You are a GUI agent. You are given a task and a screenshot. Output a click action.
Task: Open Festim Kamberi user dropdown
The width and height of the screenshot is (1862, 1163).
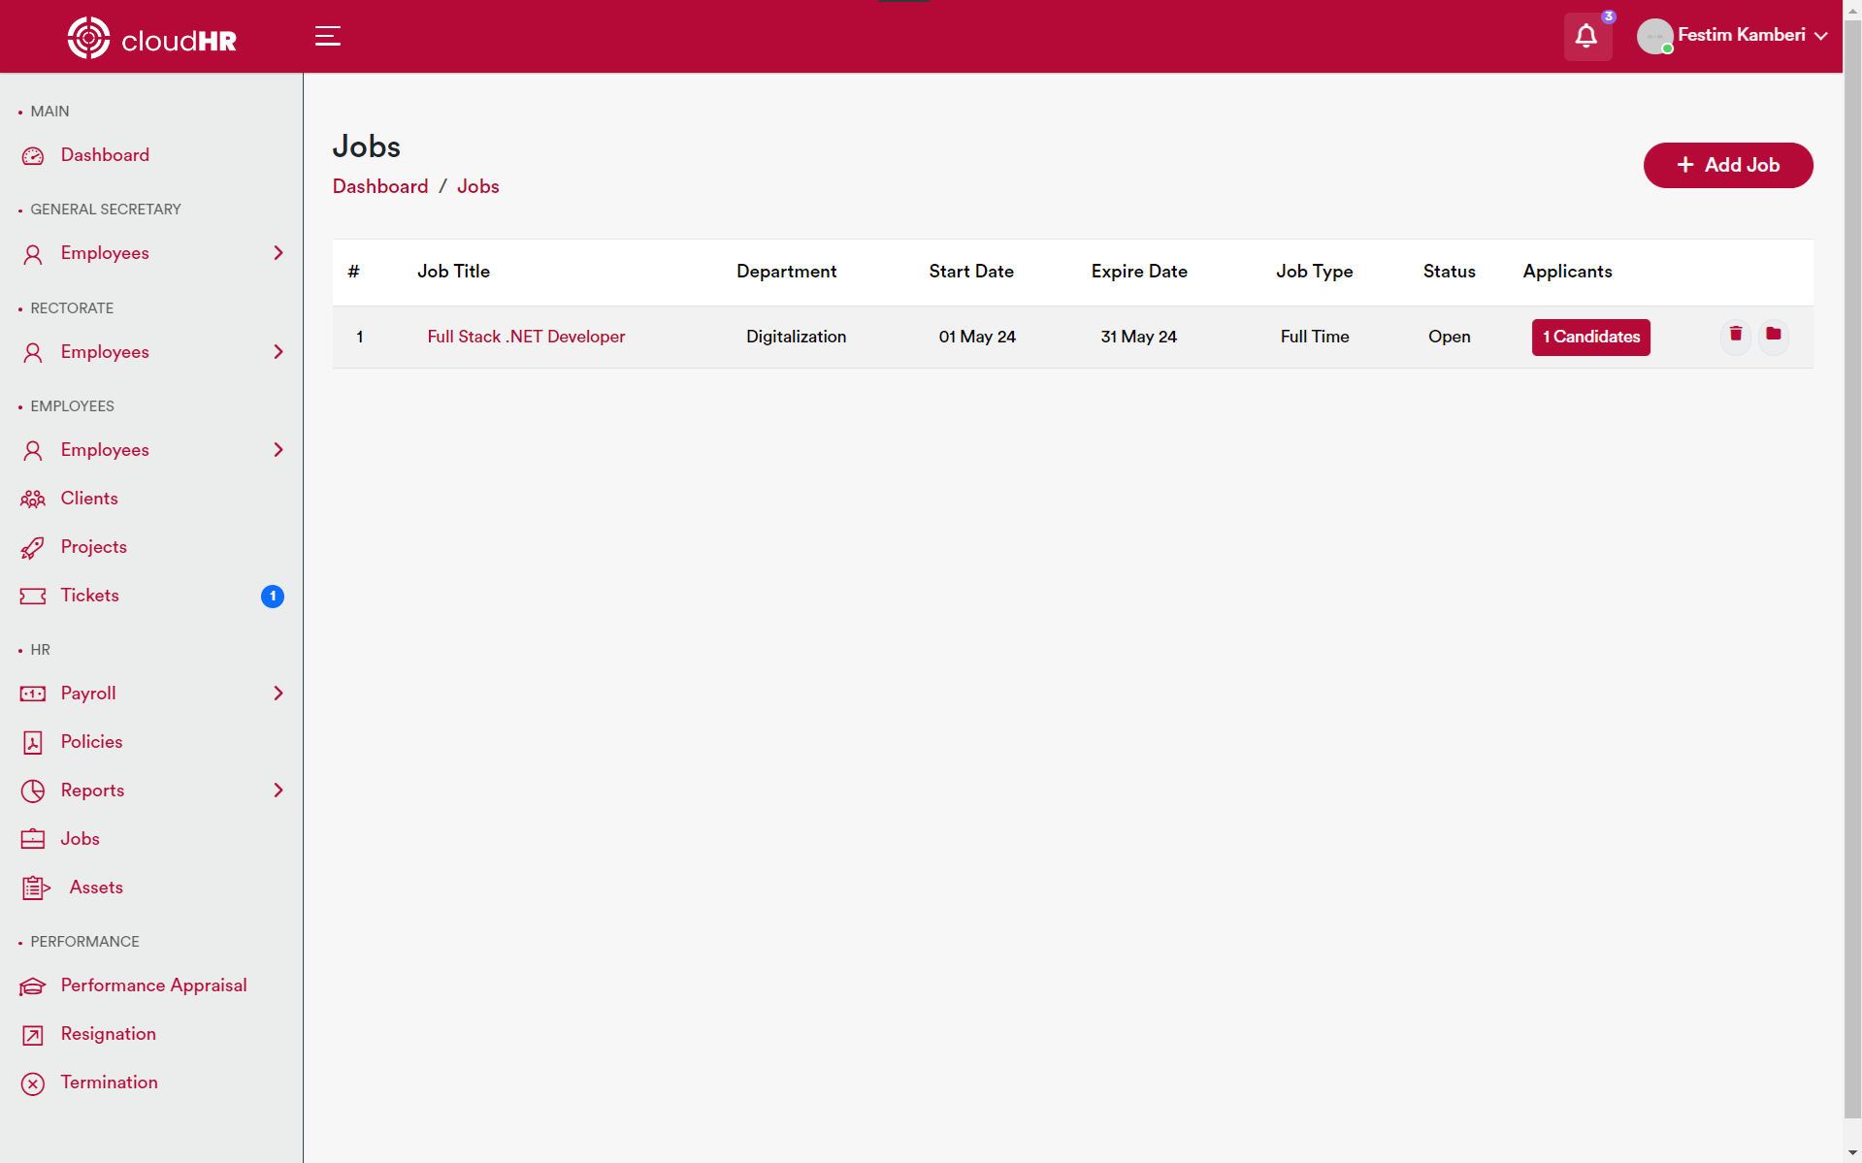tap(1734, 36)
